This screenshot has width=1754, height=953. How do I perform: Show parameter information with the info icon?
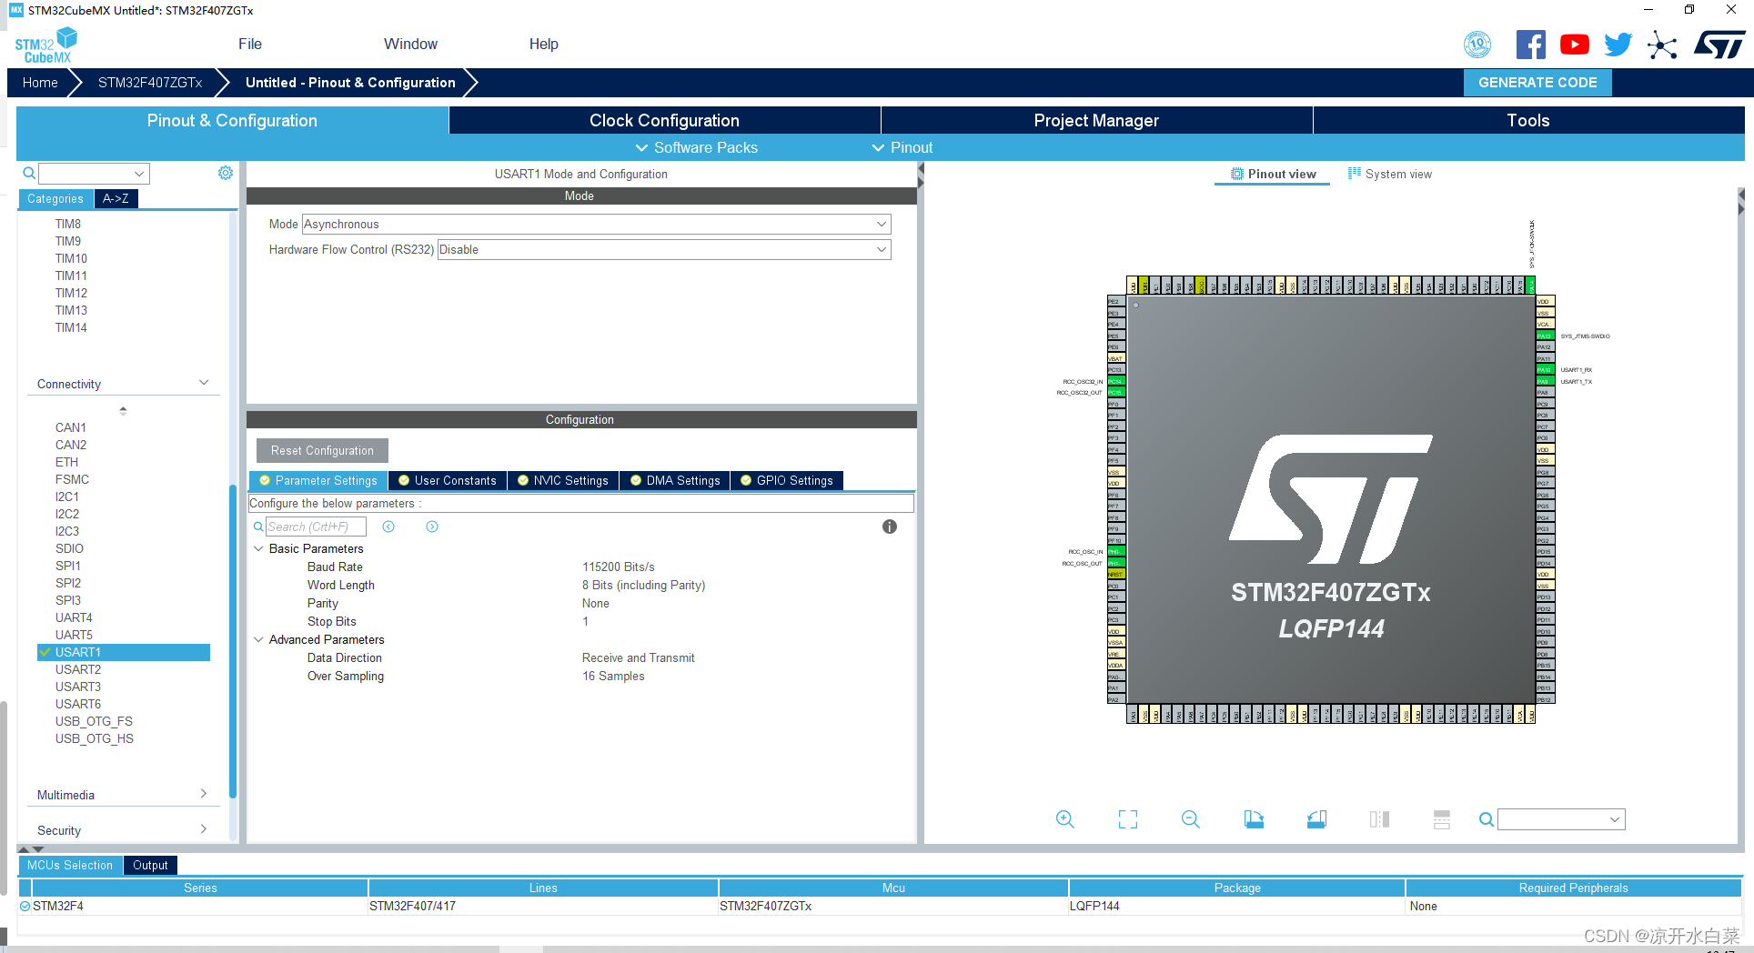(x=890, y=527)
